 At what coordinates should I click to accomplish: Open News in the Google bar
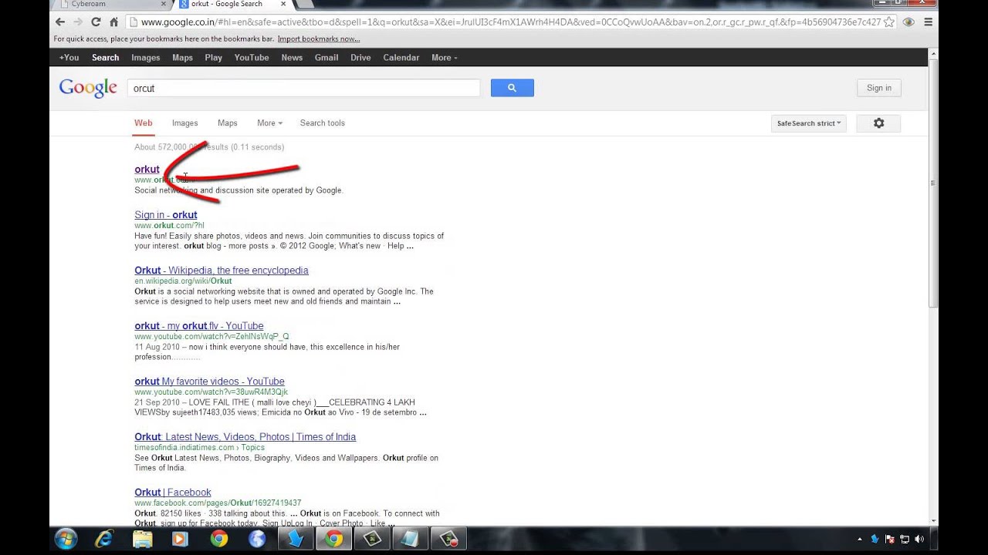tap(292, 58)
